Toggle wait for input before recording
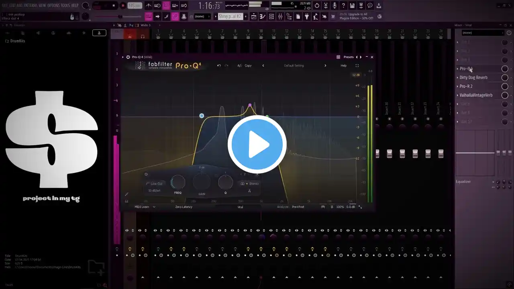 (157, 6)
